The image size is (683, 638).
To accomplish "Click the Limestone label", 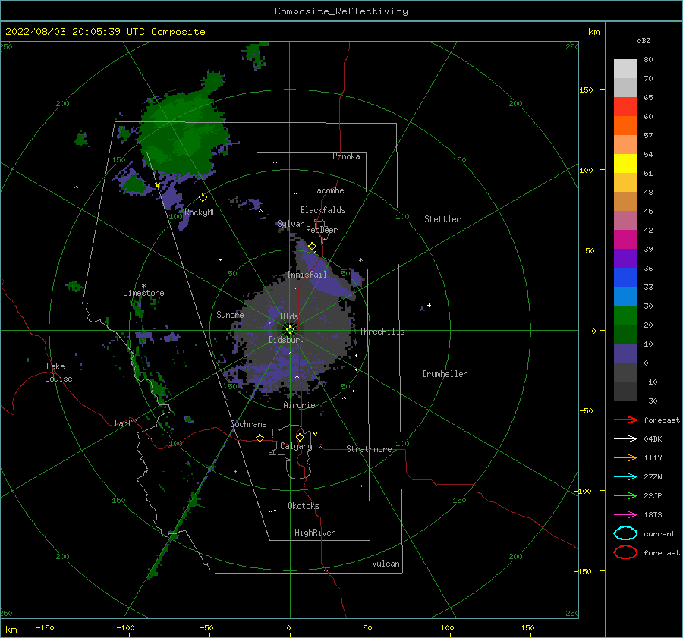I will (143, 293).
